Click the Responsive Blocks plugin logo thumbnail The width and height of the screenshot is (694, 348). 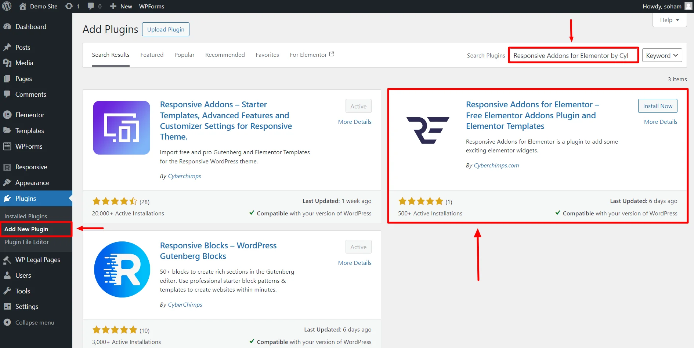point(122,269)
